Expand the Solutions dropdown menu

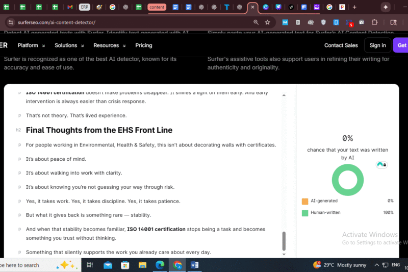(69, 45)
